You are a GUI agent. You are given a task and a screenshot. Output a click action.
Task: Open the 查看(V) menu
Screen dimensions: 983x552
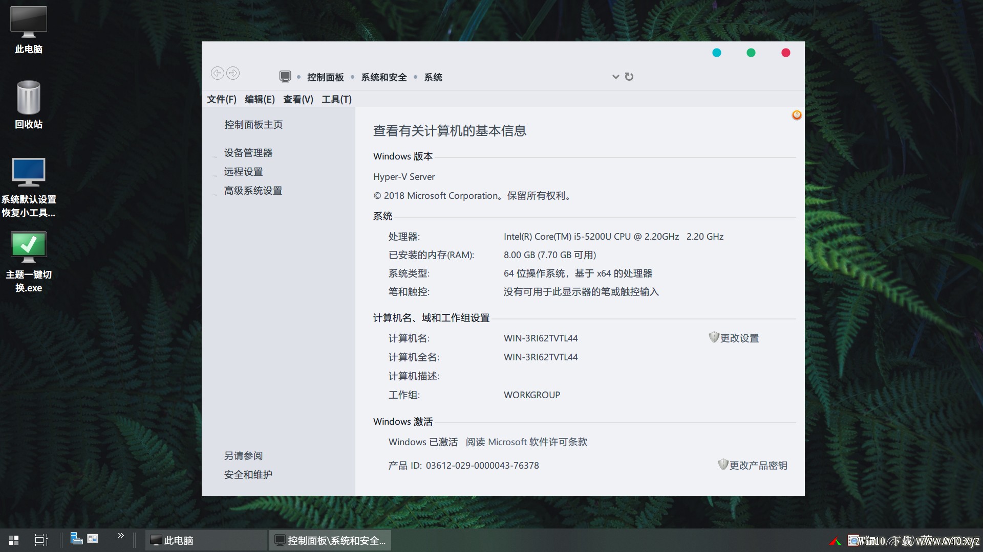(298, 99)
